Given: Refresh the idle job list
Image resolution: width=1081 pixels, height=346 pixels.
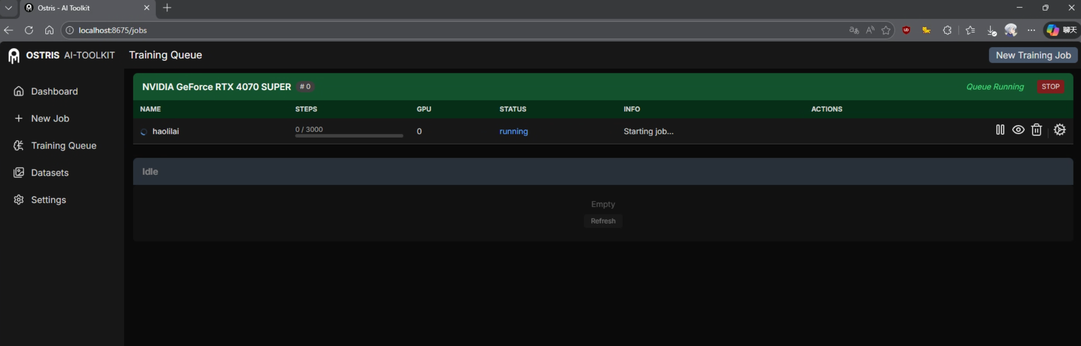Looking at the screenshot, I should pyautogui.click(x=603, y=221).
